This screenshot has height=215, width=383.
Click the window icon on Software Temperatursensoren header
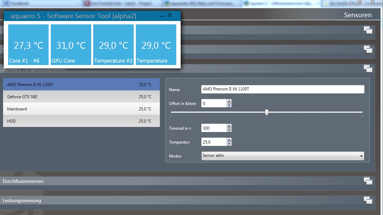point(368,68)
